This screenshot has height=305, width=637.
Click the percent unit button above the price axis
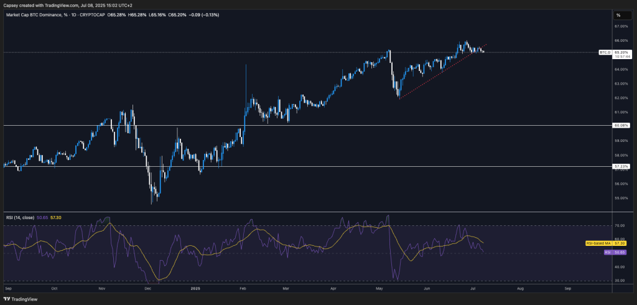(x=618, y=15)
